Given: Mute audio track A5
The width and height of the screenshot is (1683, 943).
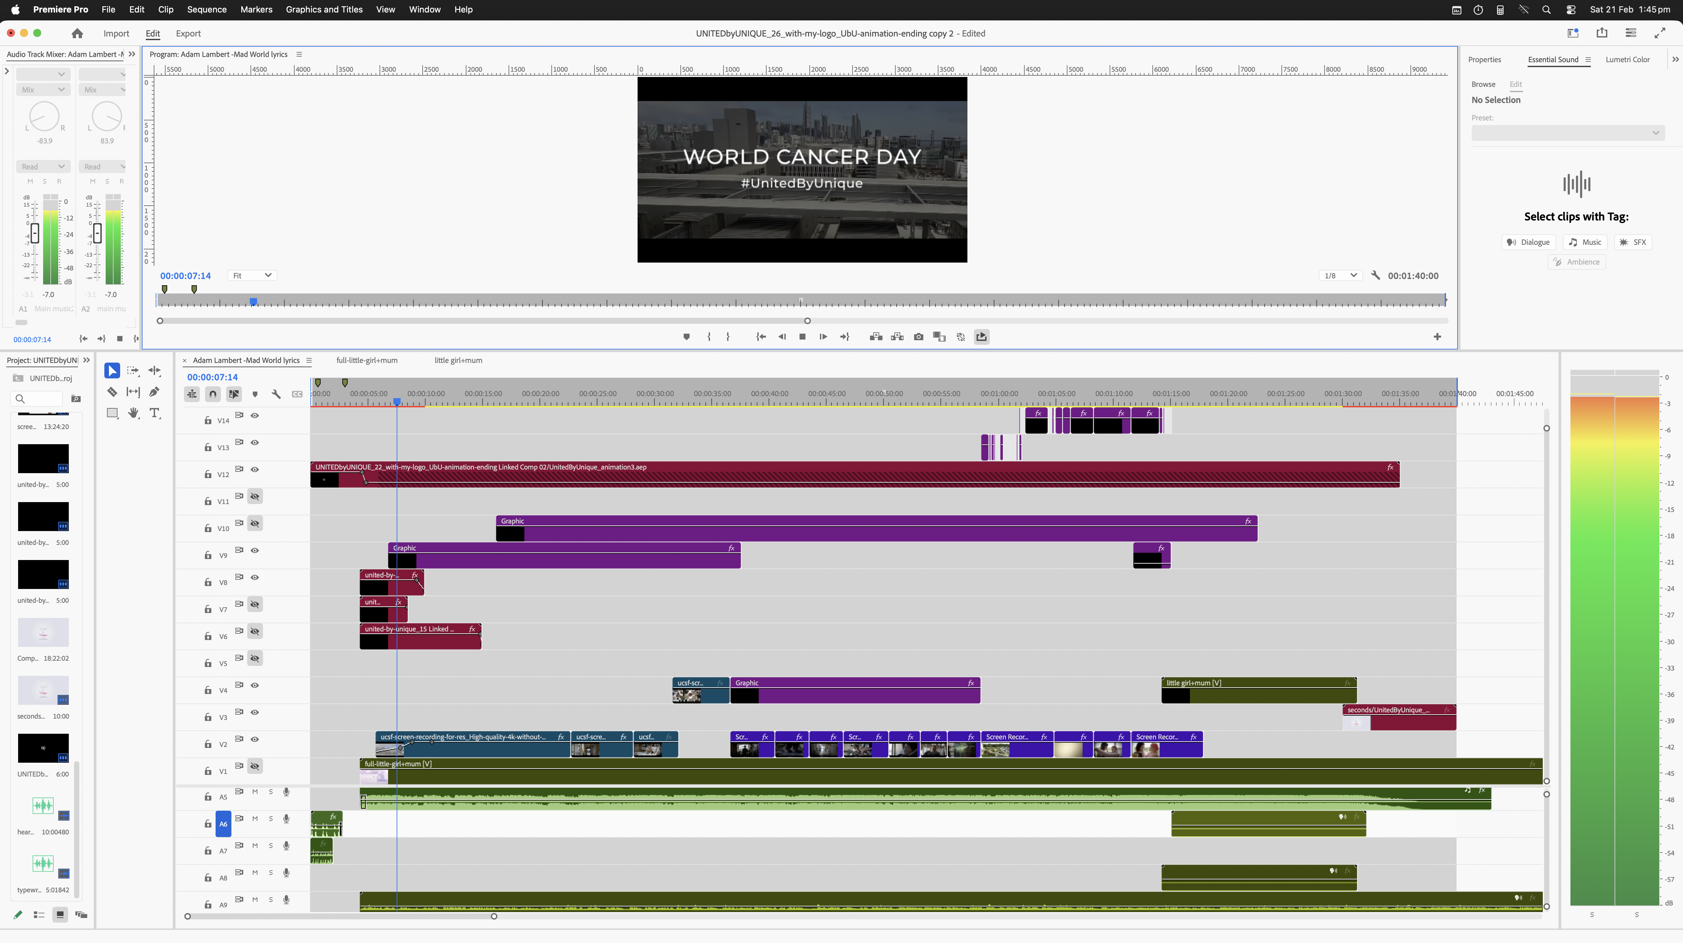Looking at the screenshot, I should tap(255, 791).
